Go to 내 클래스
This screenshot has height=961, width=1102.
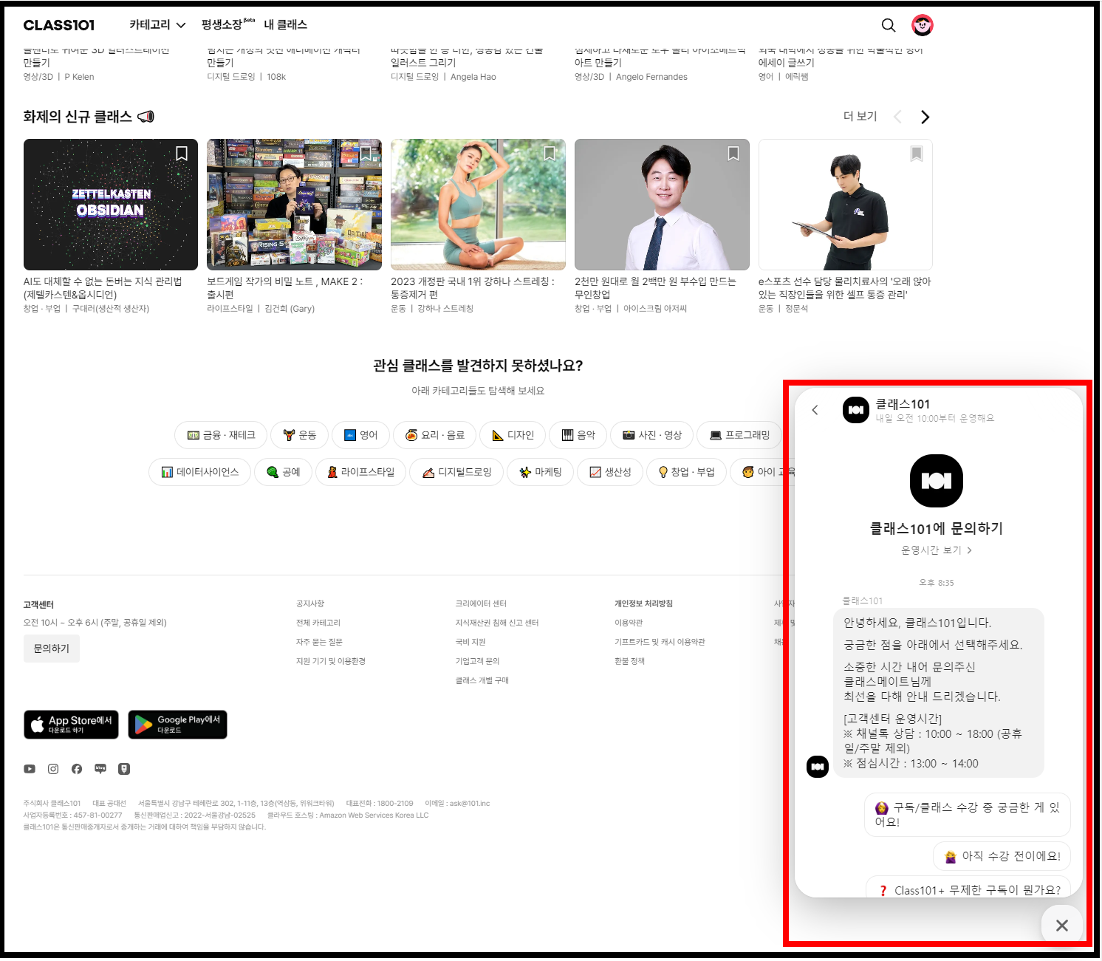click(285, 25)
